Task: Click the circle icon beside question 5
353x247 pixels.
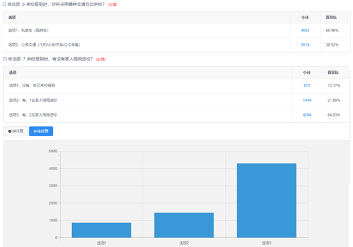Action: point(4,4)
